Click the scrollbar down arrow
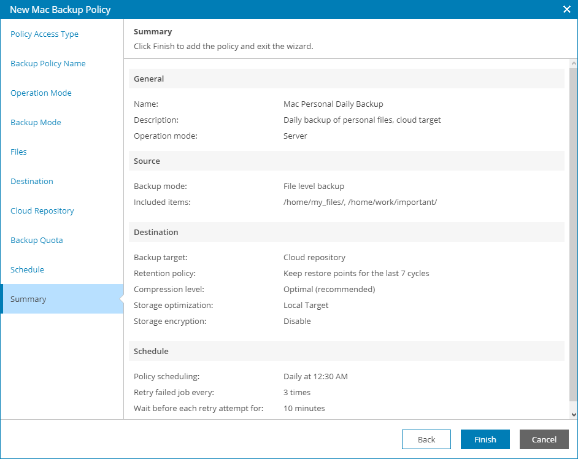This screenshot has width=578, height=459. 574,415
